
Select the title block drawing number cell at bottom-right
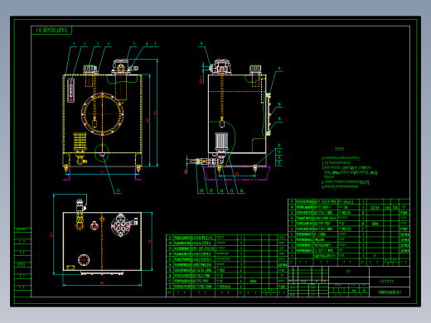pos(390,292)
